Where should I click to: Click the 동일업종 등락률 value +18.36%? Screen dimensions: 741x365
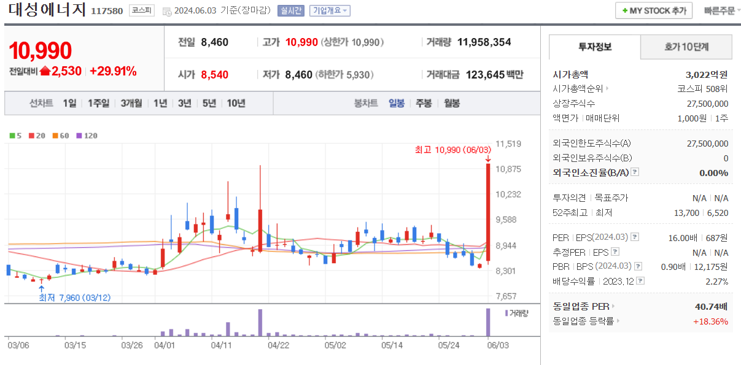click(710, 321)
